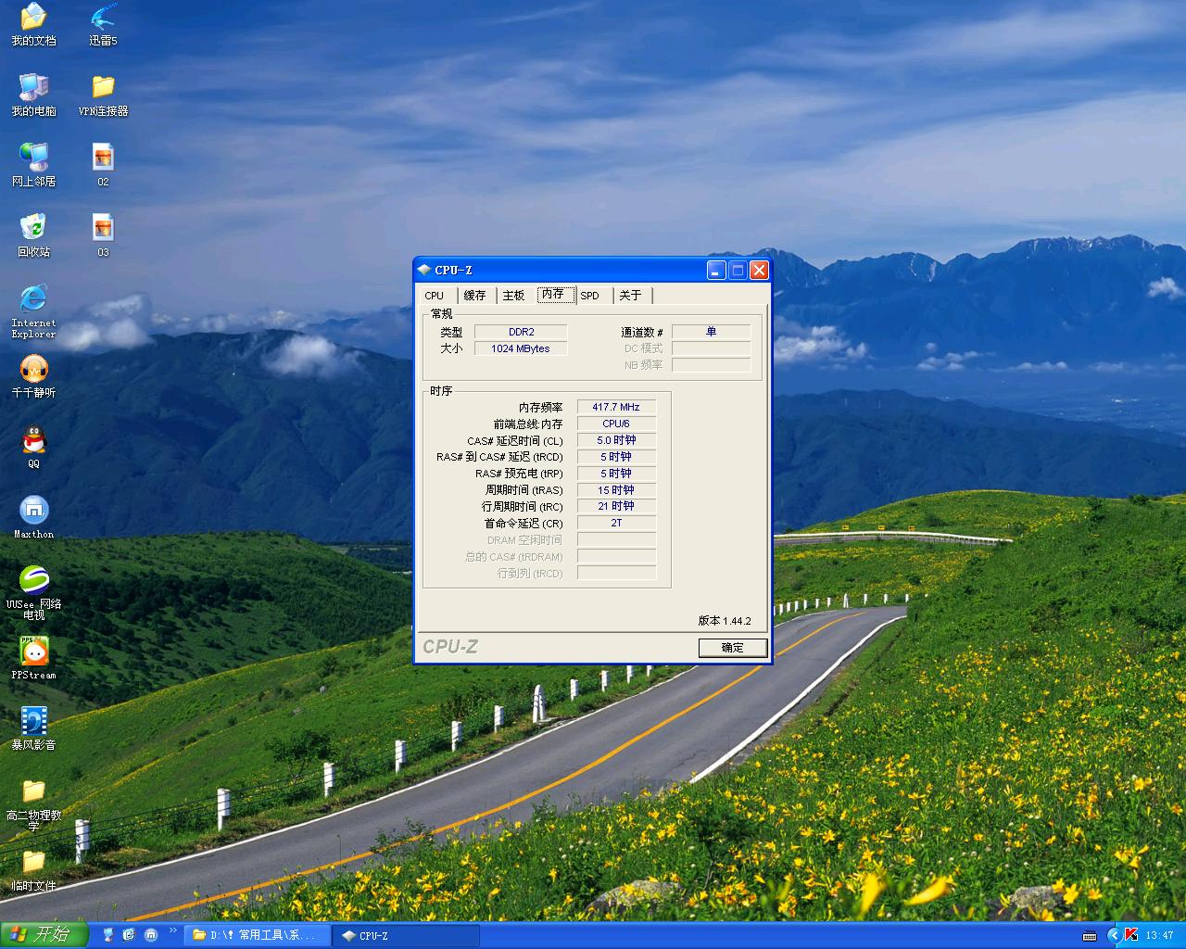Click the 开始 Start button

(44, 934)
